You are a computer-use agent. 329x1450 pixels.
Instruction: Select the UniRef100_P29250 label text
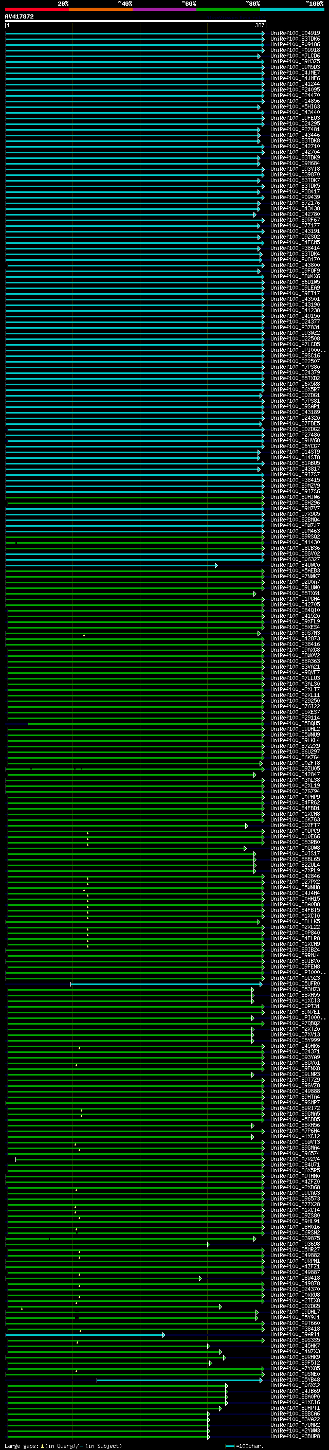[295, 701]
